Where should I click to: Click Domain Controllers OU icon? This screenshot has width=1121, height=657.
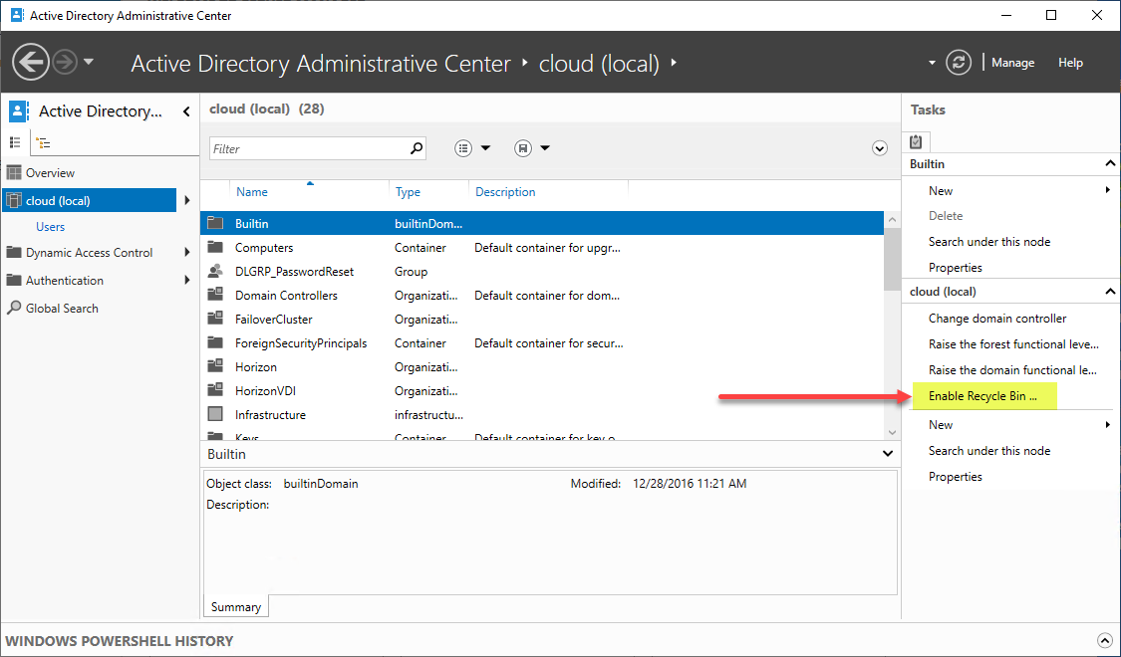(x=215, y=295)
